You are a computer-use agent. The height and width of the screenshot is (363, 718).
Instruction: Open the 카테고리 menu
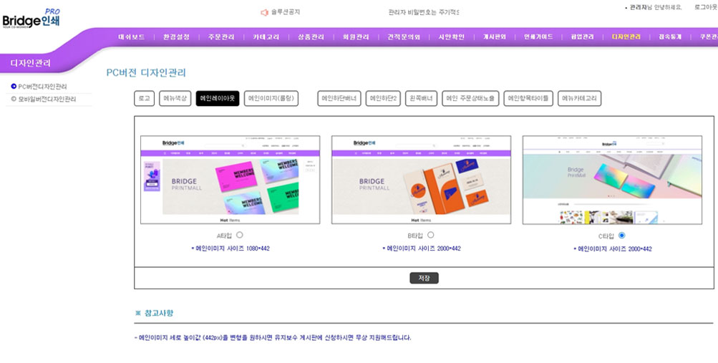coord(266,37)
